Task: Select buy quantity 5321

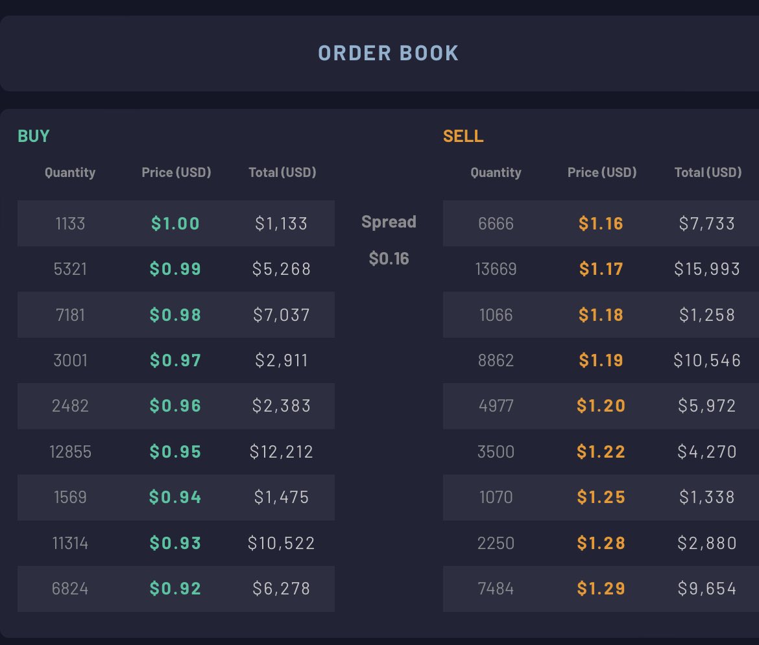Action: pos(70,269)
